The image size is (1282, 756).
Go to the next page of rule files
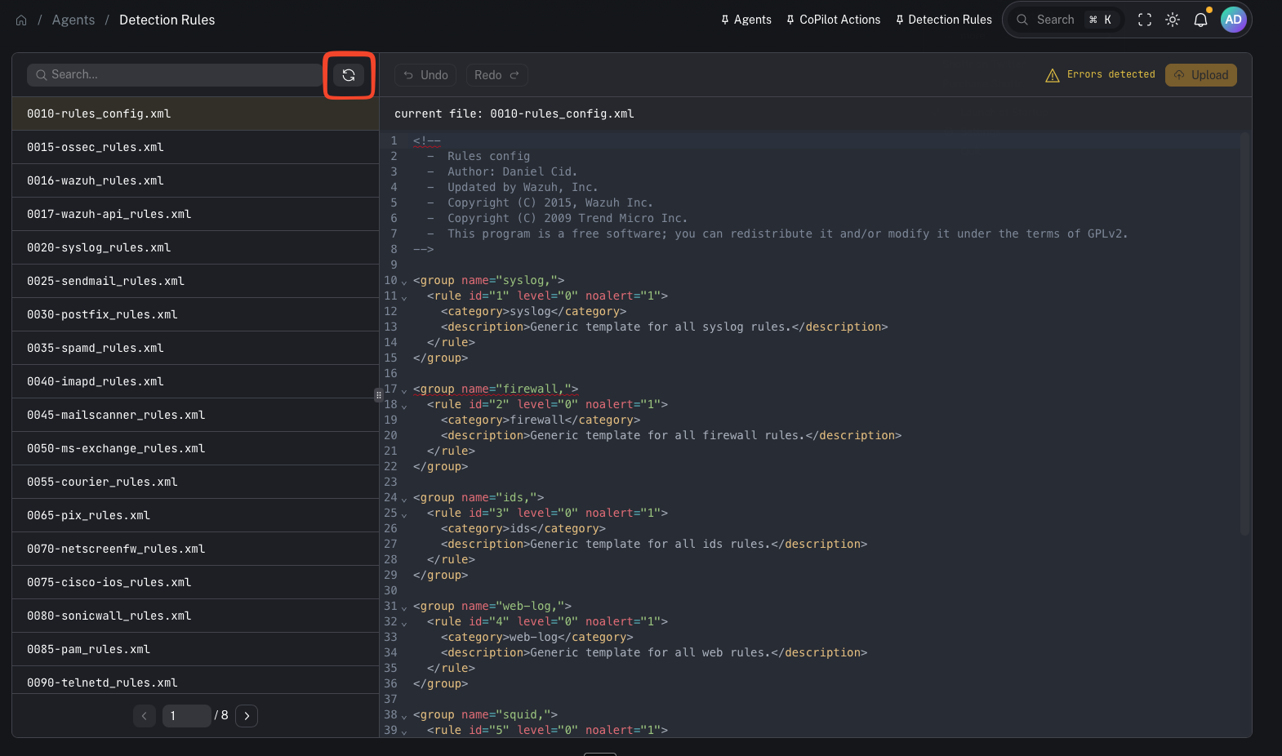[247, 716]
